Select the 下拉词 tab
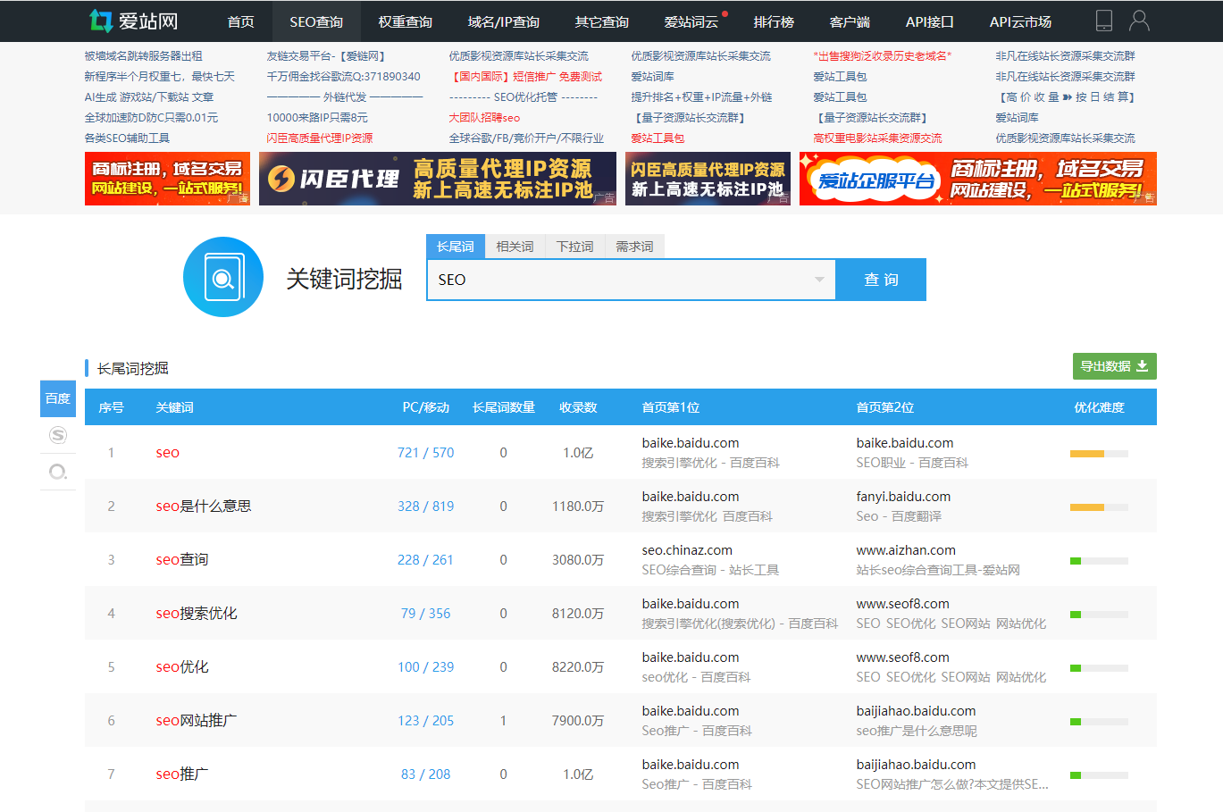Image resolution: width=1223 pixels, height=812 pixels. click(x=574, y=247)
